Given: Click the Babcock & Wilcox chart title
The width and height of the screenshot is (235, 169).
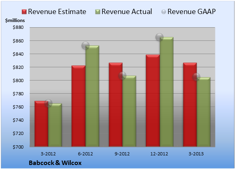Looking at the screenshot, I should coord(55,163).
